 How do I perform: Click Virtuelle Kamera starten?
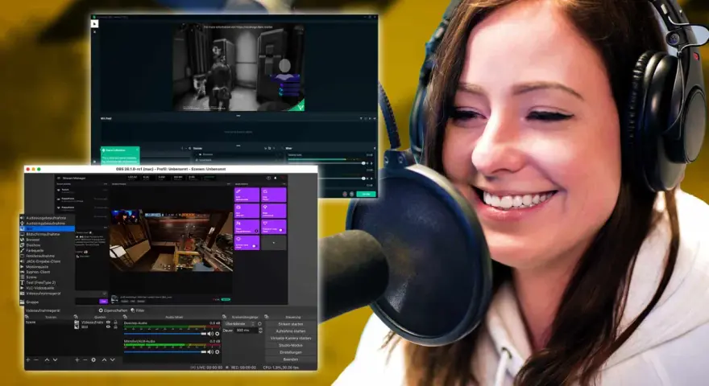291,338
